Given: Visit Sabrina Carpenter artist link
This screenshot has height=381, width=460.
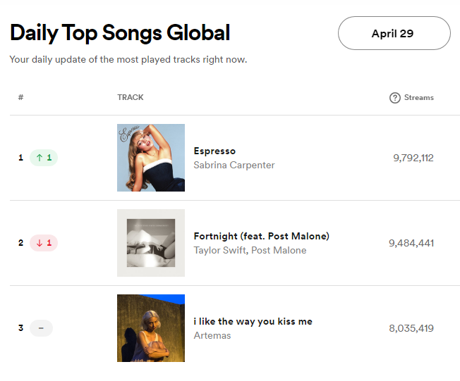Looking at the screenshot, I should [x=234, y=165].
